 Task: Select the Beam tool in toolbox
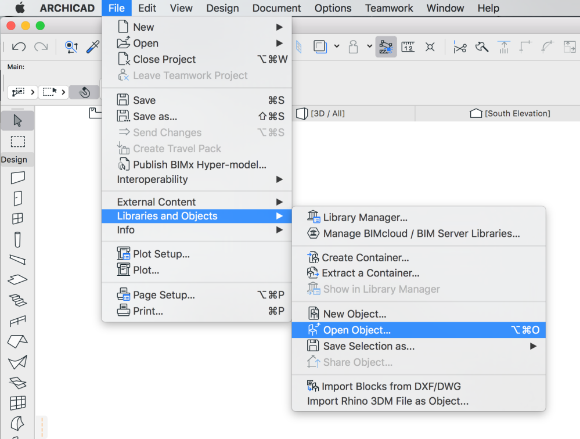(x=17, y=260)
